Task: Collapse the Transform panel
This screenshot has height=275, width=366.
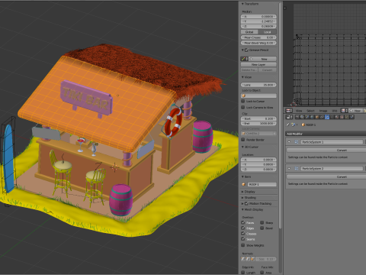Action: (242, 4)
